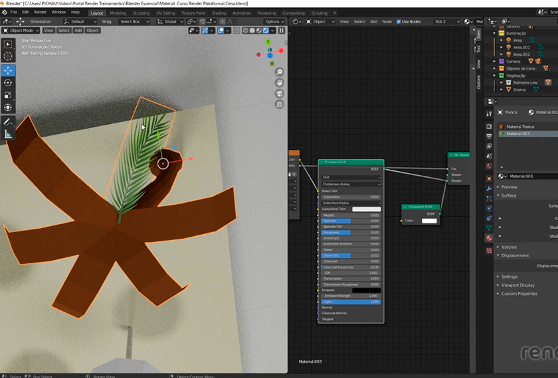This screenshot has width=558, height=378.
Task: Switch to the Shading workspace tab
Action: click(219, 13)
